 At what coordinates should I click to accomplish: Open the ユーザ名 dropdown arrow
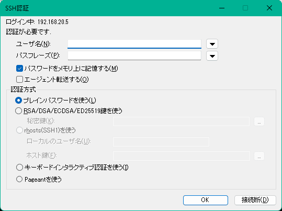click(x=212, y=44)
